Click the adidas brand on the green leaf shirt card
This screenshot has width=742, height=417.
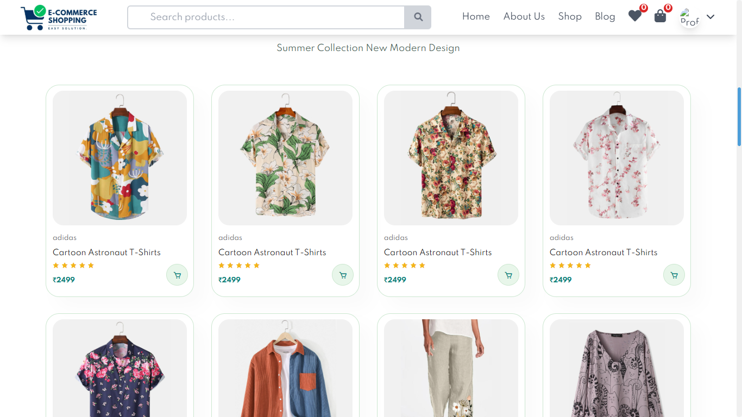(230, 237)
